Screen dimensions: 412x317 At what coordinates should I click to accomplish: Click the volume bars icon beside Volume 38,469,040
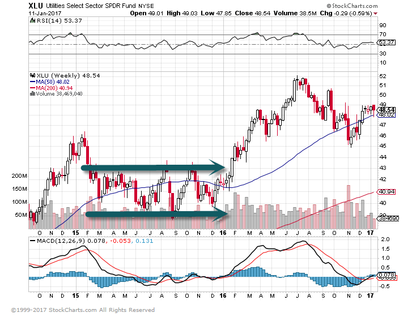[32, 93]
